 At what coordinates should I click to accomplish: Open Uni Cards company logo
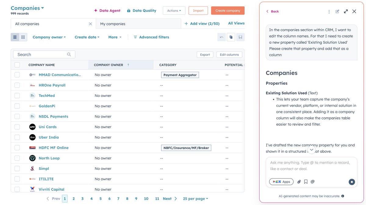point(32,127)
